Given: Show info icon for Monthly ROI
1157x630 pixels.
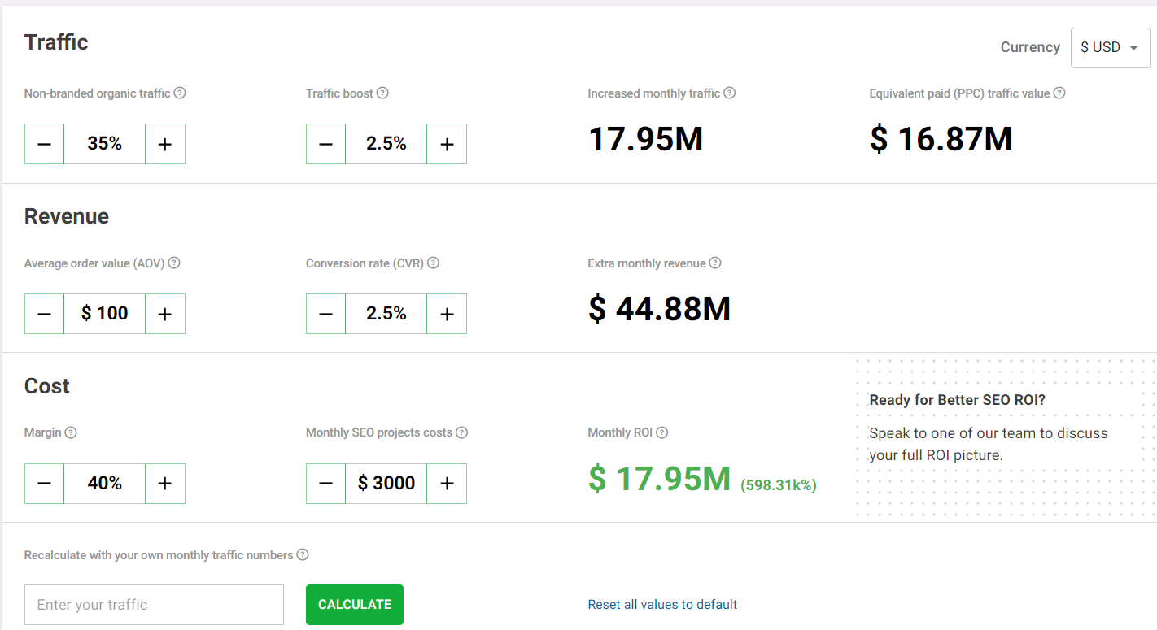Looking at the screenshot, I should coord(661,432).
